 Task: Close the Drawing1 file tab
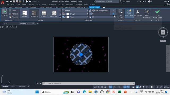pos(33,23)
